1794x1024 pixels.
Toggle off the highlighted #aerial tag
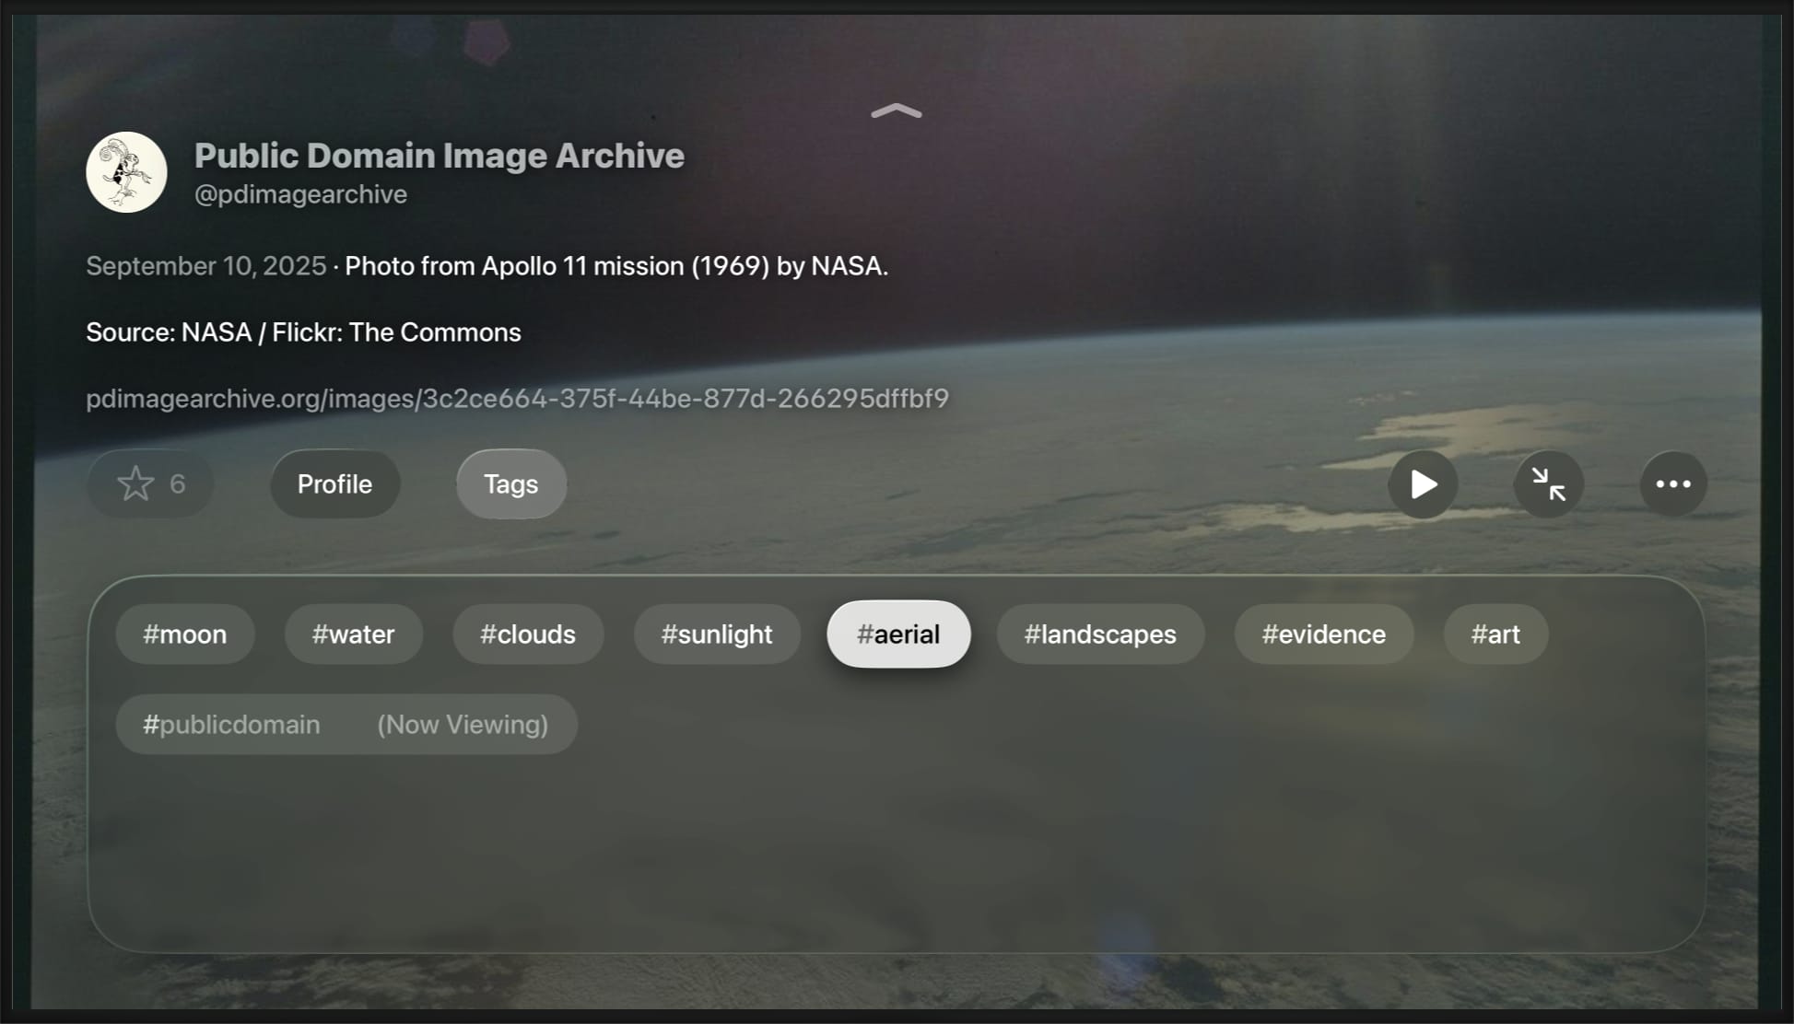[898, 634]
